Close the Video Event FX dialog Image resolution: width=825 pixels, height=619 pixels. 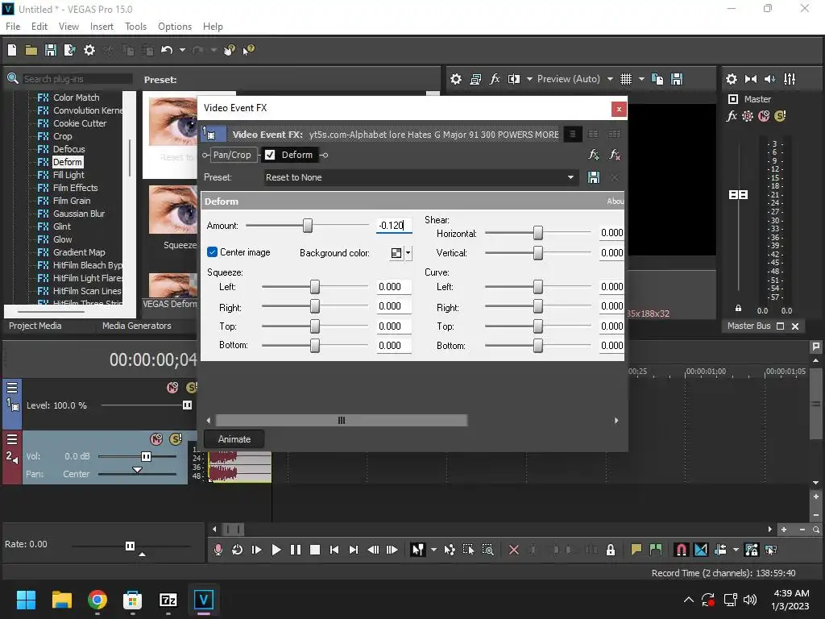pyautogui.click(x=619, y=109)
